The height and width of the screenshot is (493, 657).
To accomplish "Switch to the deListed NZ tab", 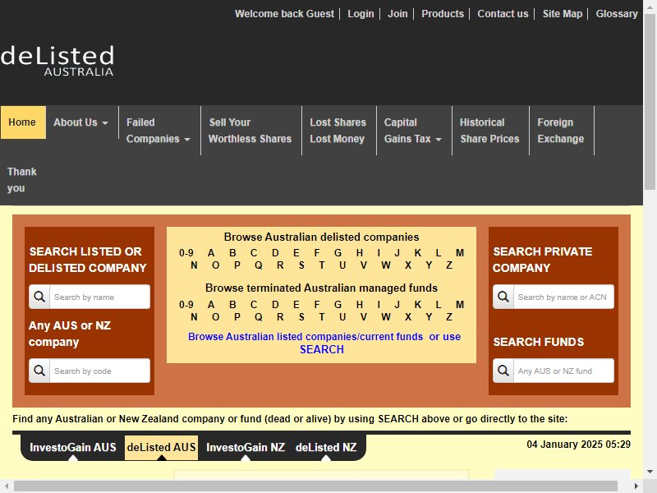I will tap(326, 447).
